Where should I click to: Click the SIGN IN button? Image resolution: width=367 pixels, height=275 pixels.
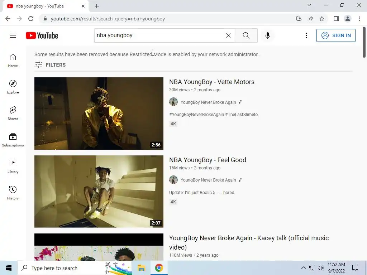(336, 35)
